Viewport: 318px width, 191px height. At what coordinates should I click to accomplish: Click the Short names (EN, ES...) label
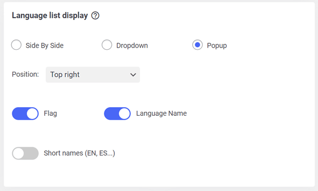point(79,153)
